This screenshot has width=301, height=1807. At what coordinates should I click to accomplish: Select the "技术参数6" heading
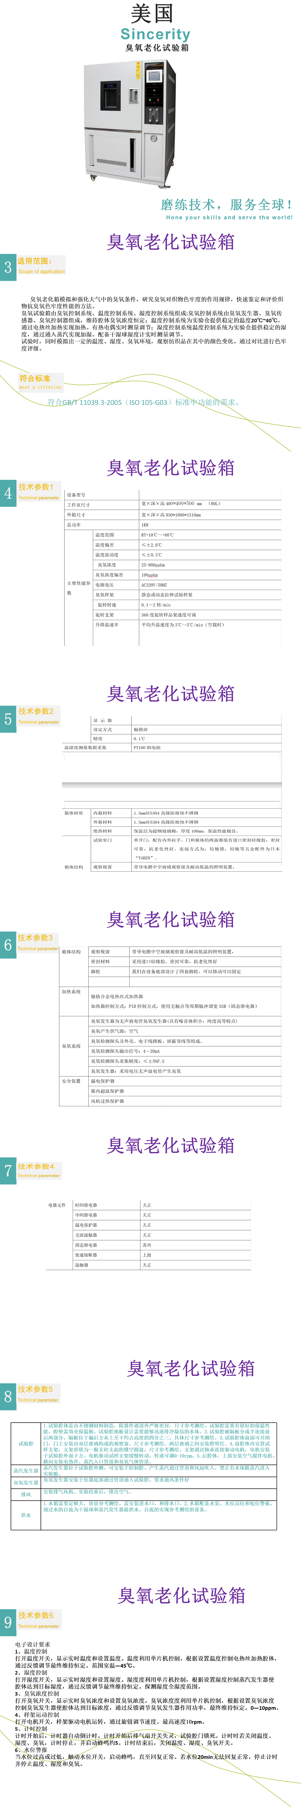pos(36,1615)
